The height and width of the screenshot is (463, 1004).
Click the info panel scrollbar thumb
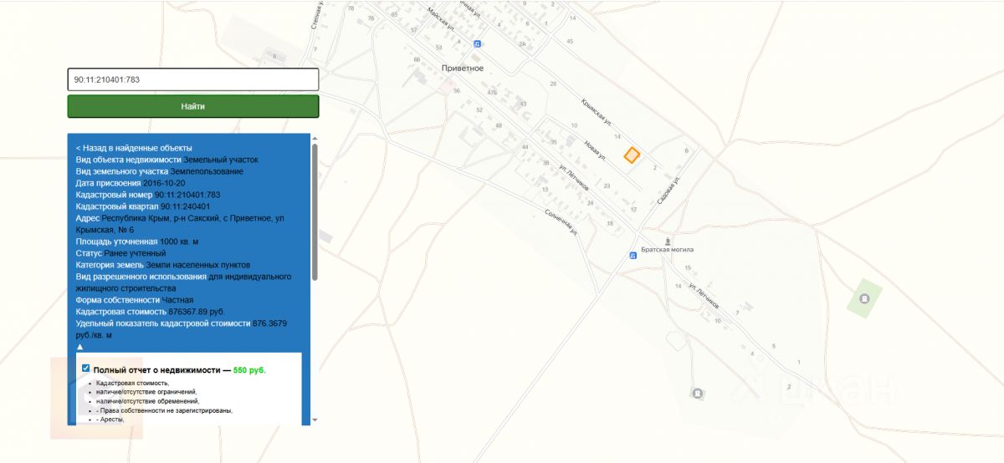[x=315, y=209]
